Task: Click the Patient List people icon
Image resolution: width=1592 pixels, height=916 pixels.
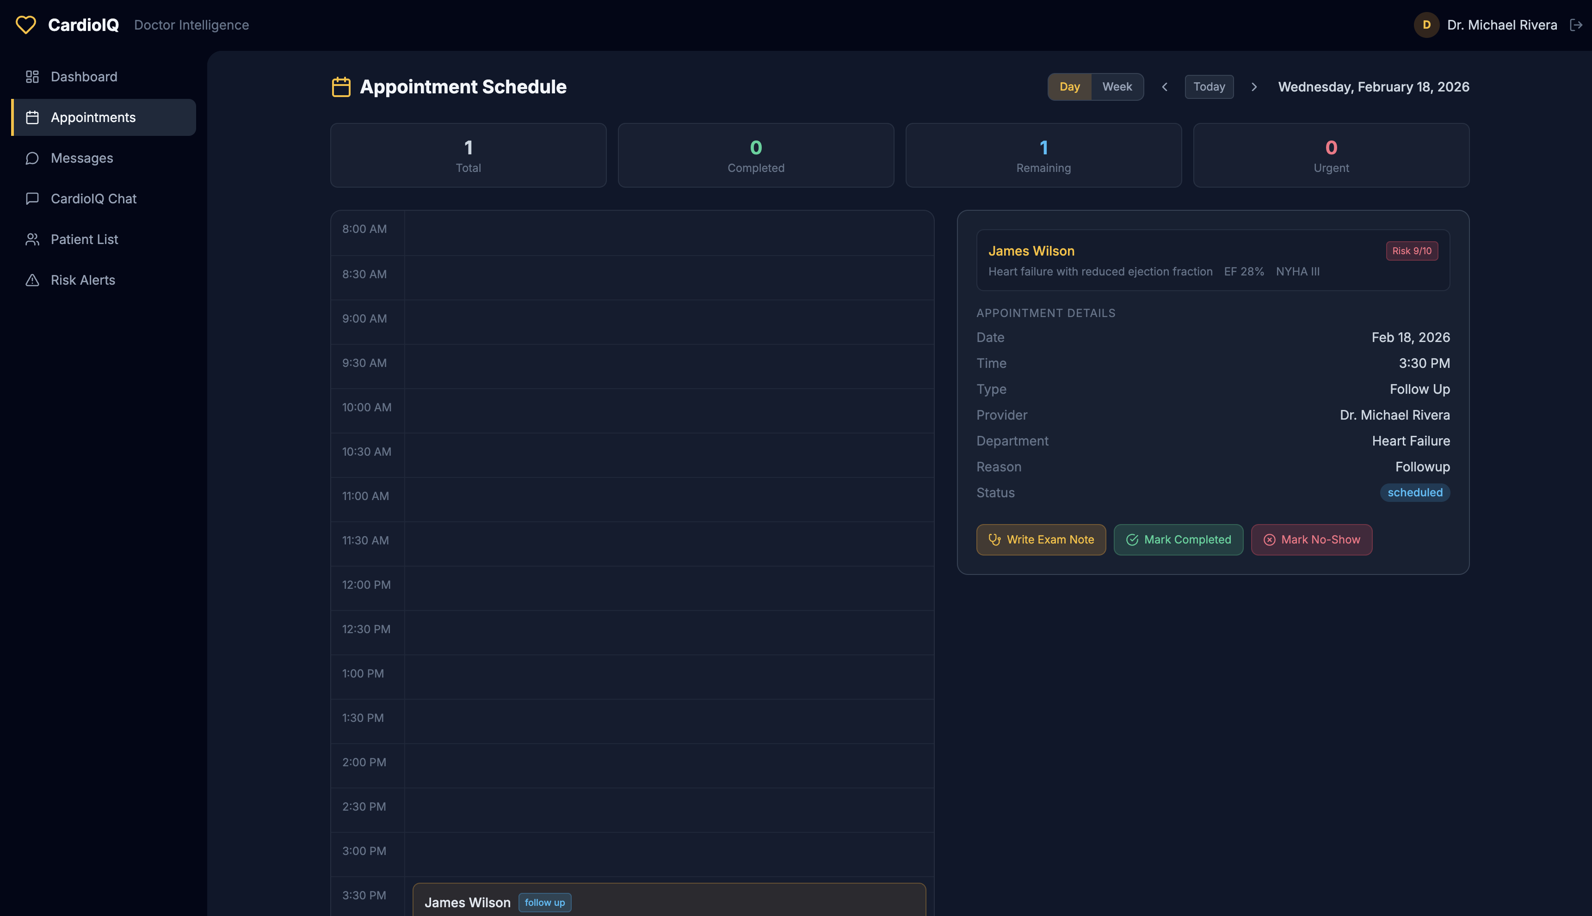Action: [x=32, y=240]
